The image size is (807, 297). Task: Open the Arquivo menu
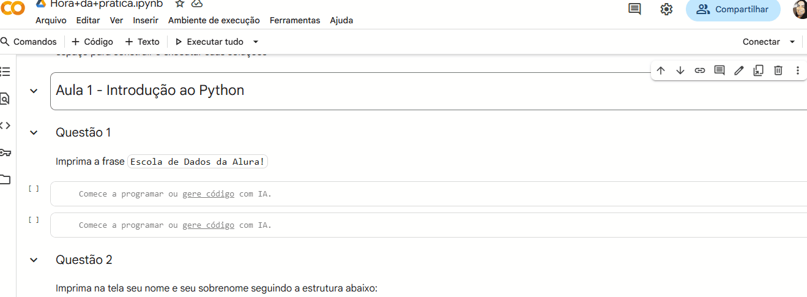tap(51, 20)
